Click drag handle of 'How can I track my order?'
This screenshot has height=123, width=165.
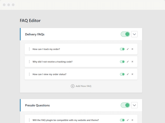[x=29, y=49]
